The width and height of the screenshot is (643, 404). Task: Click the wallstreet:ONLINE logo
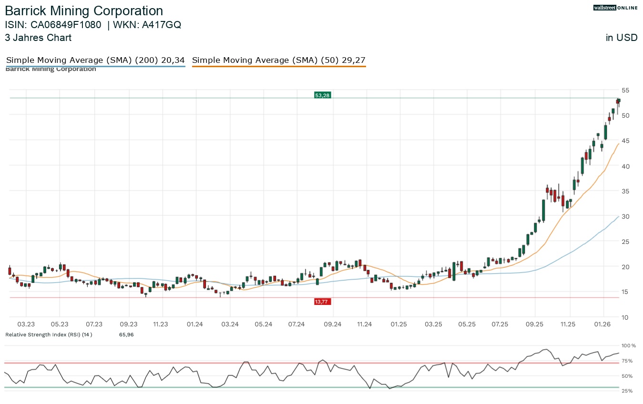[x=615, y=8]
